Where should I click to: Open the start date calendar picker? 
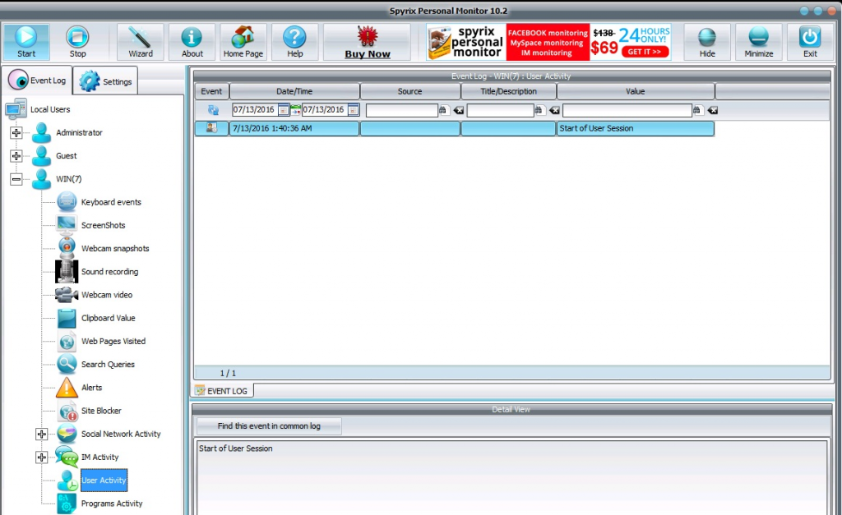[x=283, y=110]
